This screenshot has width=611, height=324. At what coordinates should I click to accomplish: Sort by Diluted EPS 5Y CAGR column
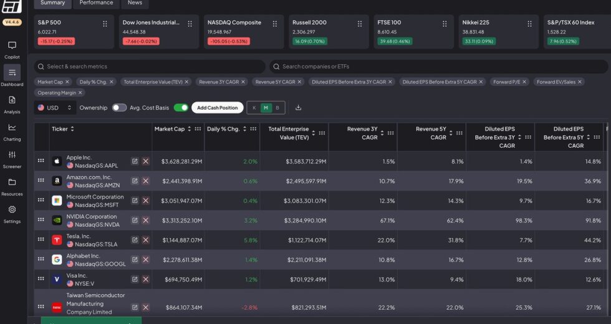588,137
